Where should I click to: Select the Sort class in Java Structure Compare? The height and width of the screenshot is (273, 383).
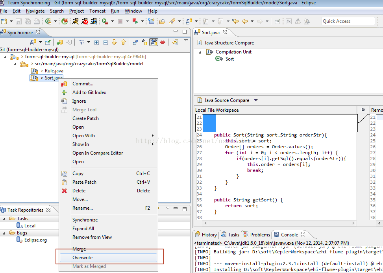(x=229, y=59)
